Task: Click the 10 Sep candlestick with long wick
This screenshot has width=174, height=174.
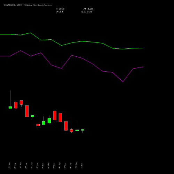Action: coord(77,130)
